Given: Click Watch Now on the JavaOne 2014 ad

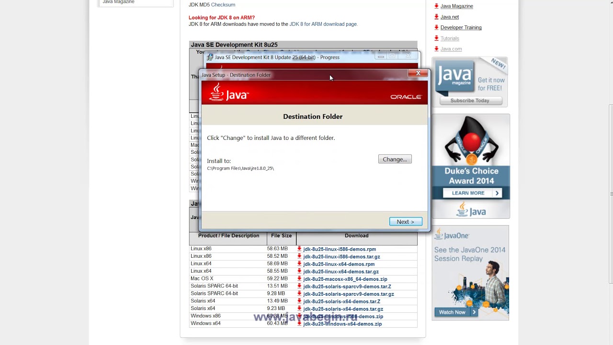Looking at the screenshot, I should click(456, 312).
